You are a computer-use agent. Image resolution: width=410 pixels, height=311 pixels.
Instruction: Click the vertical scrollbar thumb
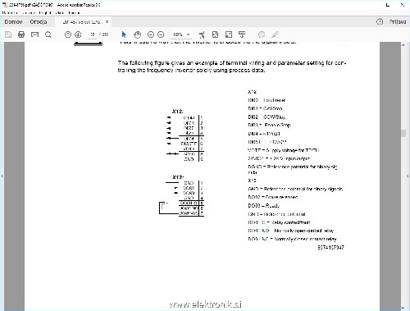[x=403, y=134]
